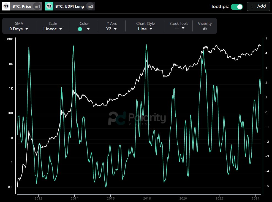
Task: Select the BTC: Price series tab
Action: point(21,6)
